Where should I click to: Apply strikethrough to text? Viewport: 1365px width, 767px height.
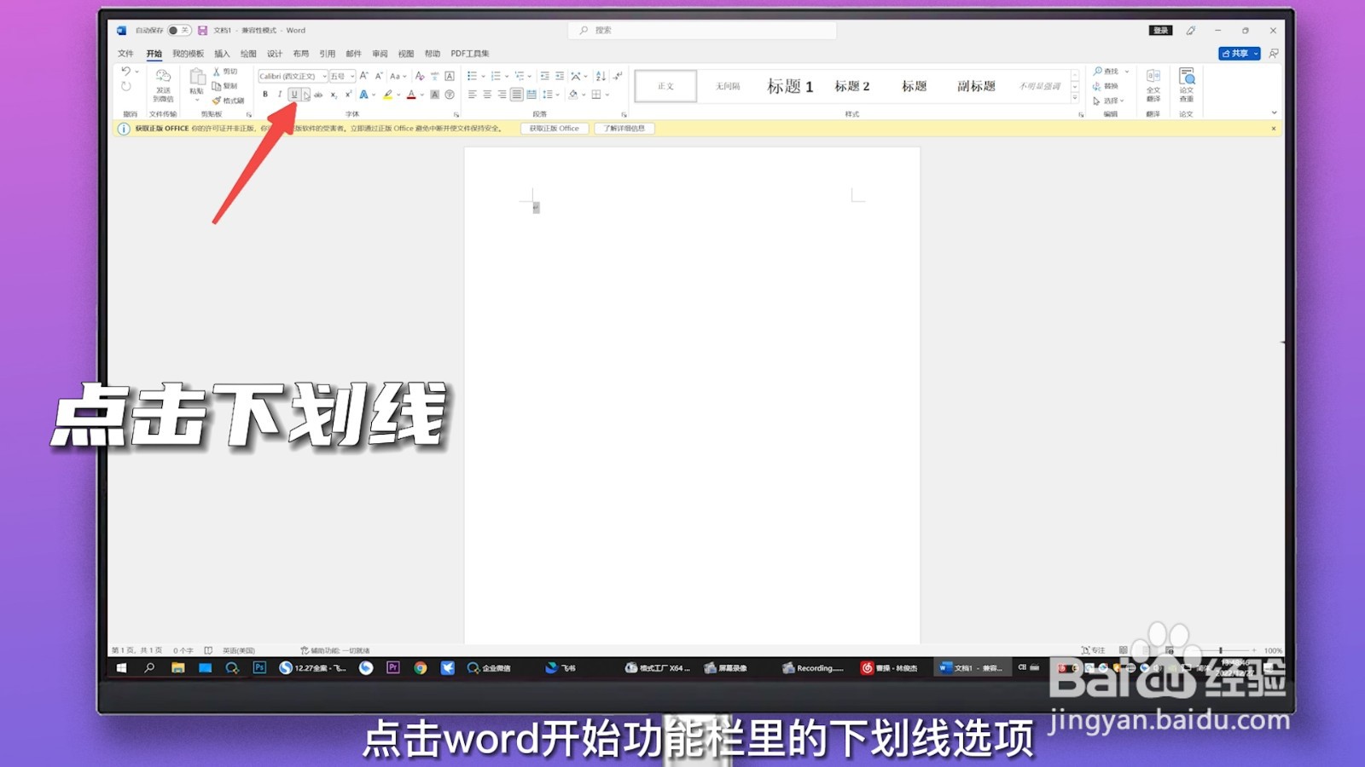pyautogui.click(x=318, y=95)
